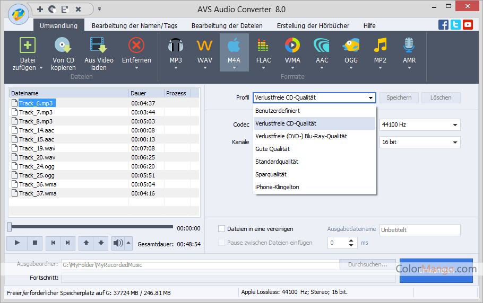Expand the Entfernen dropdown arrow

[x=136, y=68]
